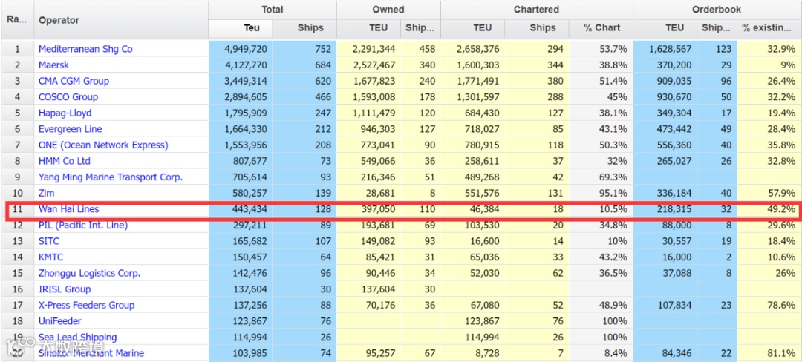Select Wan Hai % existing 49.2%
802x362 pixels.
[x=780, y=209]
